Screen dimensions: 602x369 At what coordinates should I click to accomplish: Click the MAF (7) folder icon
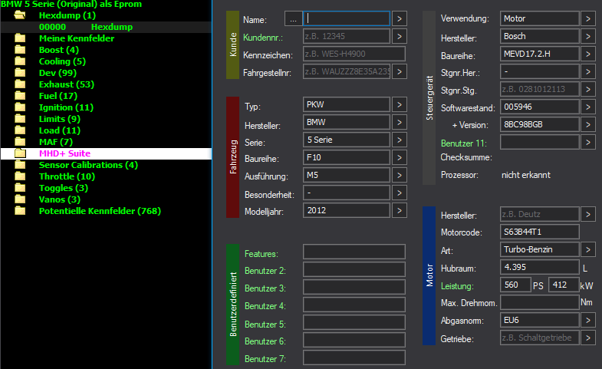click(20, 142)
